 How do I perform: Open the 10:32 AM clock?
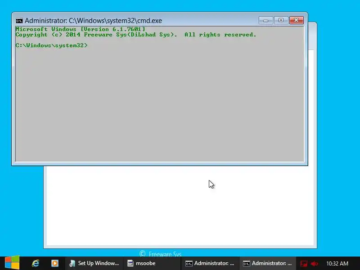(337, 264)
